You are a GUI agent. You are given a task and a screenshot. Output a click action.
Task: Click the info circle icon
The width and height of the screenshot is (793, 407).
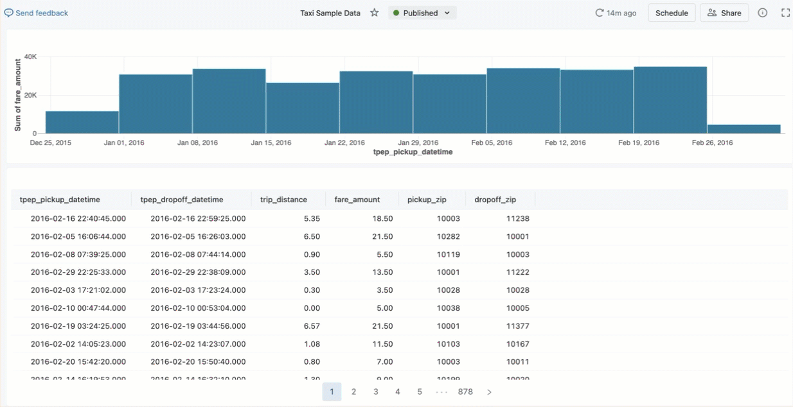pos(763,13)
